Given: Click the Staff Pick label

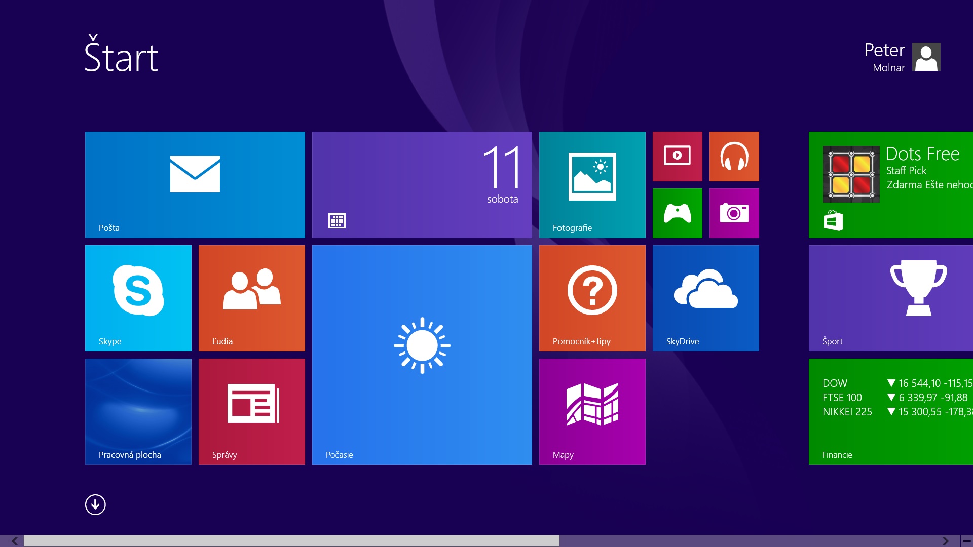Looking at the screenshot, I should coord(906,171).
